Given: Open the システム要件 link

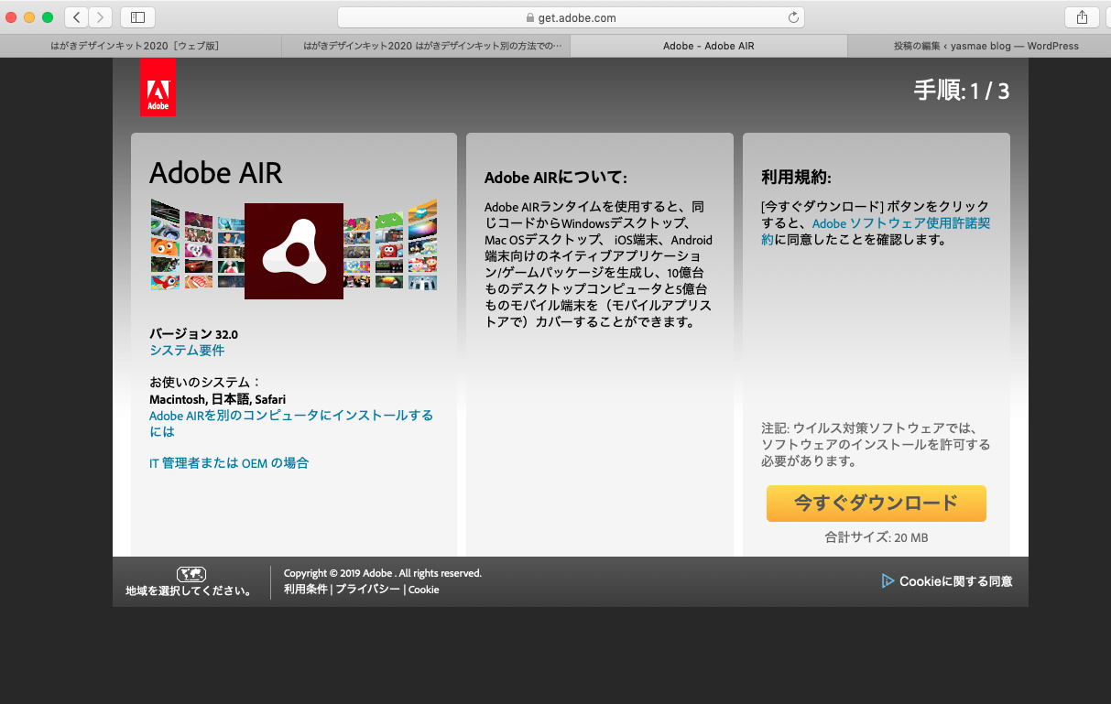Looking at the screenshot, I should pos(187,351).
